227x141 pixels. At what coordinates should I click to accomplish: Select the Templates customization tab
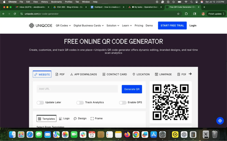pos(46,118)
